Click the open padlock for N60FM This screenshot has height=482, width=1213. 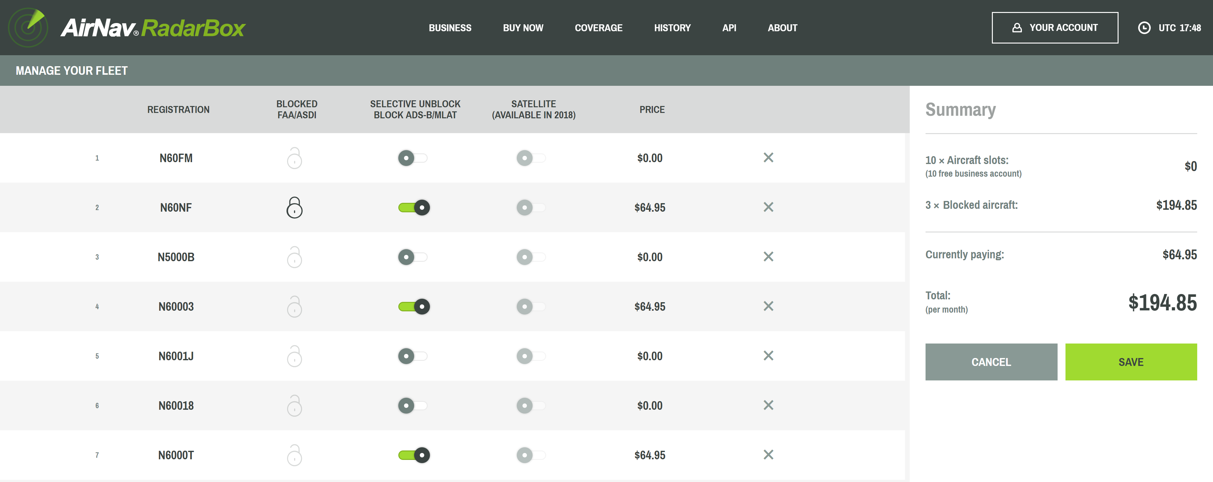(294, 158)
